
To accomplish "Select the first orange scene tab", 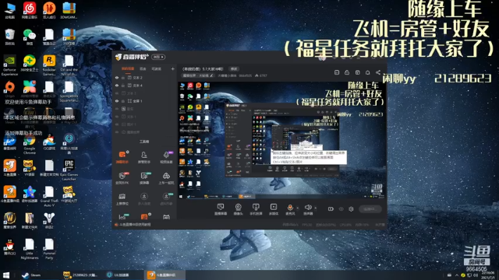I will pos(128,68).
